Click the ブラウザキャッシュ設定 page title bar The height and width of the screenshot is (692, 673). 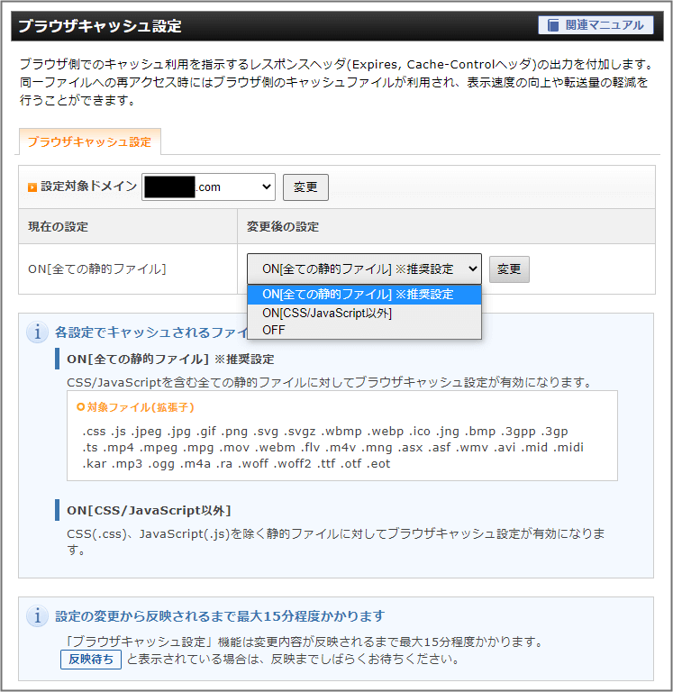coord(270,26)
